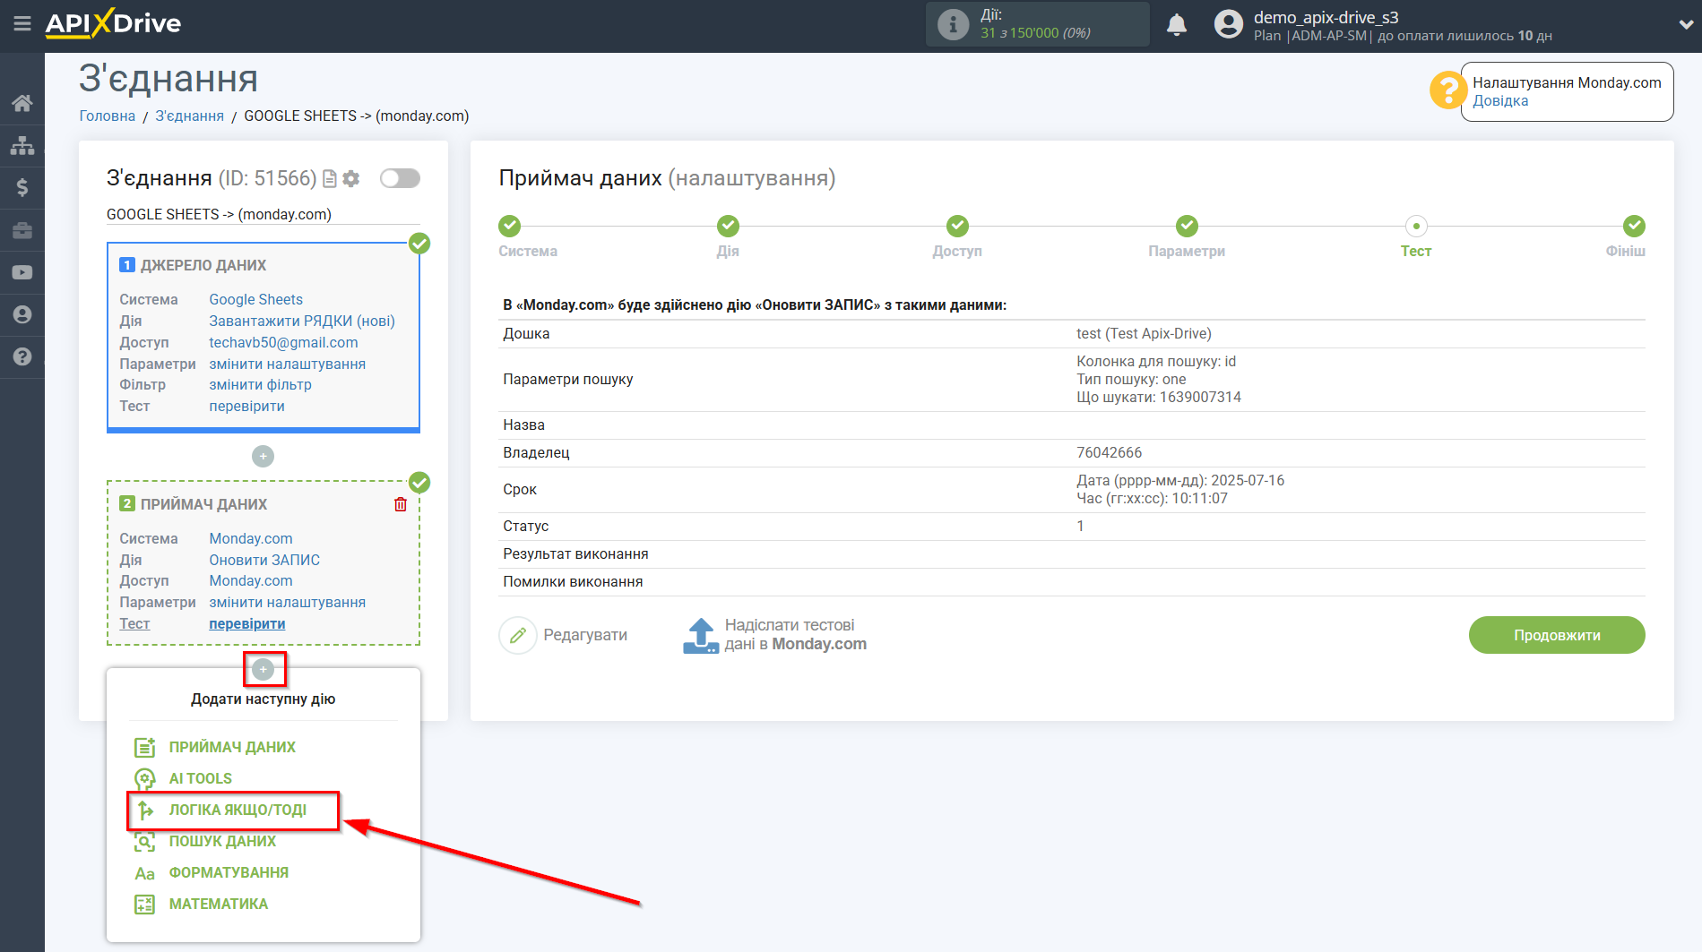Image resolution: width=1702 pixels, height=952 pixels.
Task: Open the billing dollar sidebar icon
Action: [22, 187]
